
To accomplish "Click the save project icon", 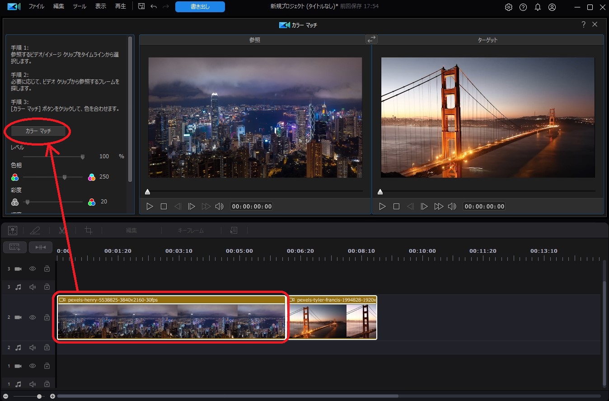I will click(x=141, y=7).
